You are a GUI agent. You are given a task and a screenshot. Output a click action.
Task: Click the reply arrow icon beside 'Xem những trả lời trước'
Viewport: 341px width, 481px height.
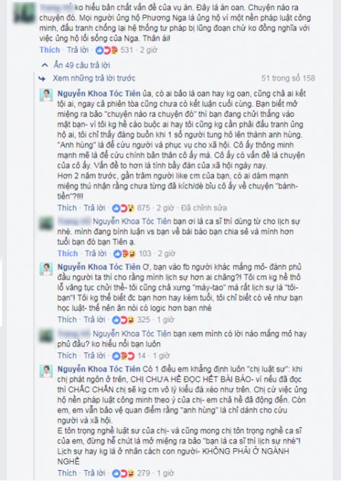click(x=42, y=79)
